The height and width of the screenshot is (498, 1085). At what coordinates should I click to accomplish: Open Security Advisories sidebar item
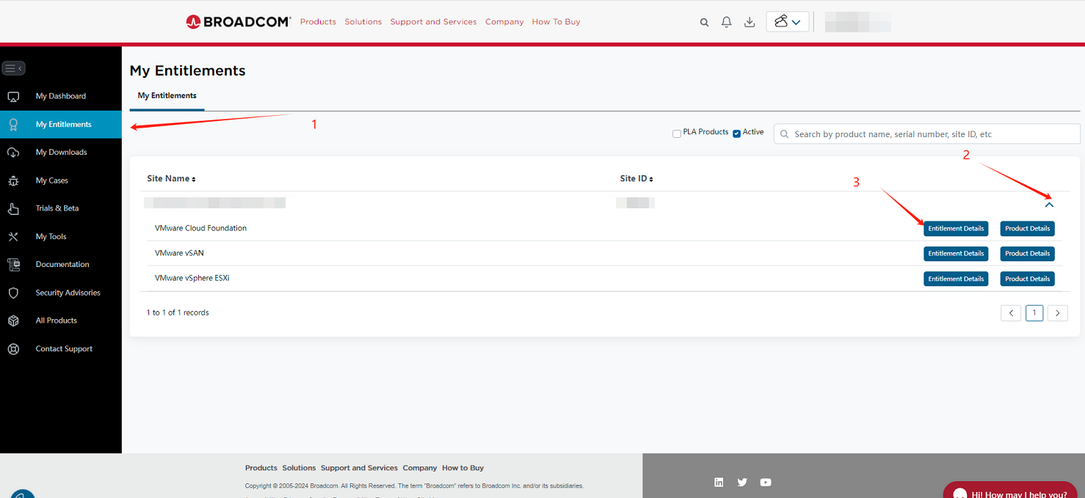tap(61, 293)
